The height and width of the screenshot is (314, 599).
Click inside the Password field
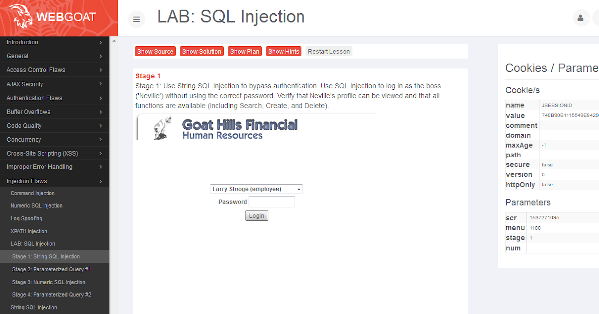272,201
